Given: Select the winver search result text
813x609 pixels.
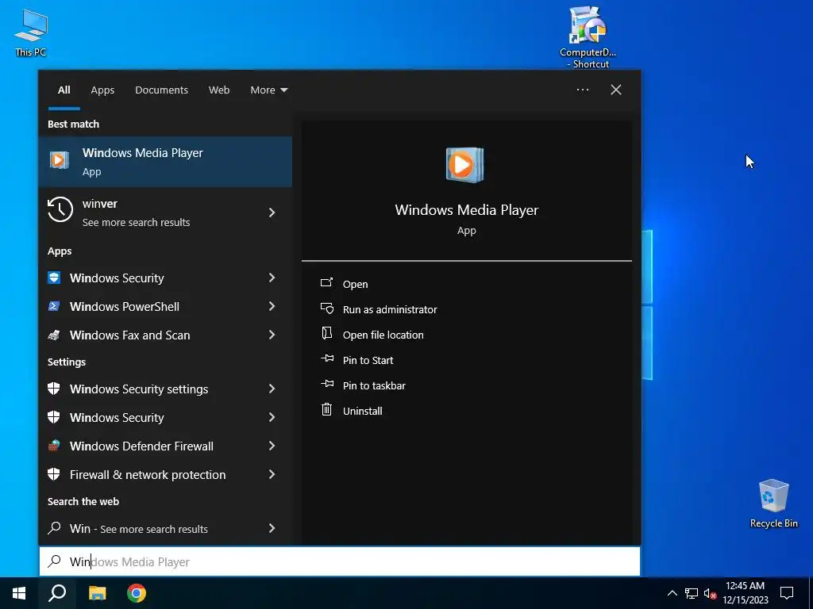Looking at the screenshot, I should [x=99, y=204].
